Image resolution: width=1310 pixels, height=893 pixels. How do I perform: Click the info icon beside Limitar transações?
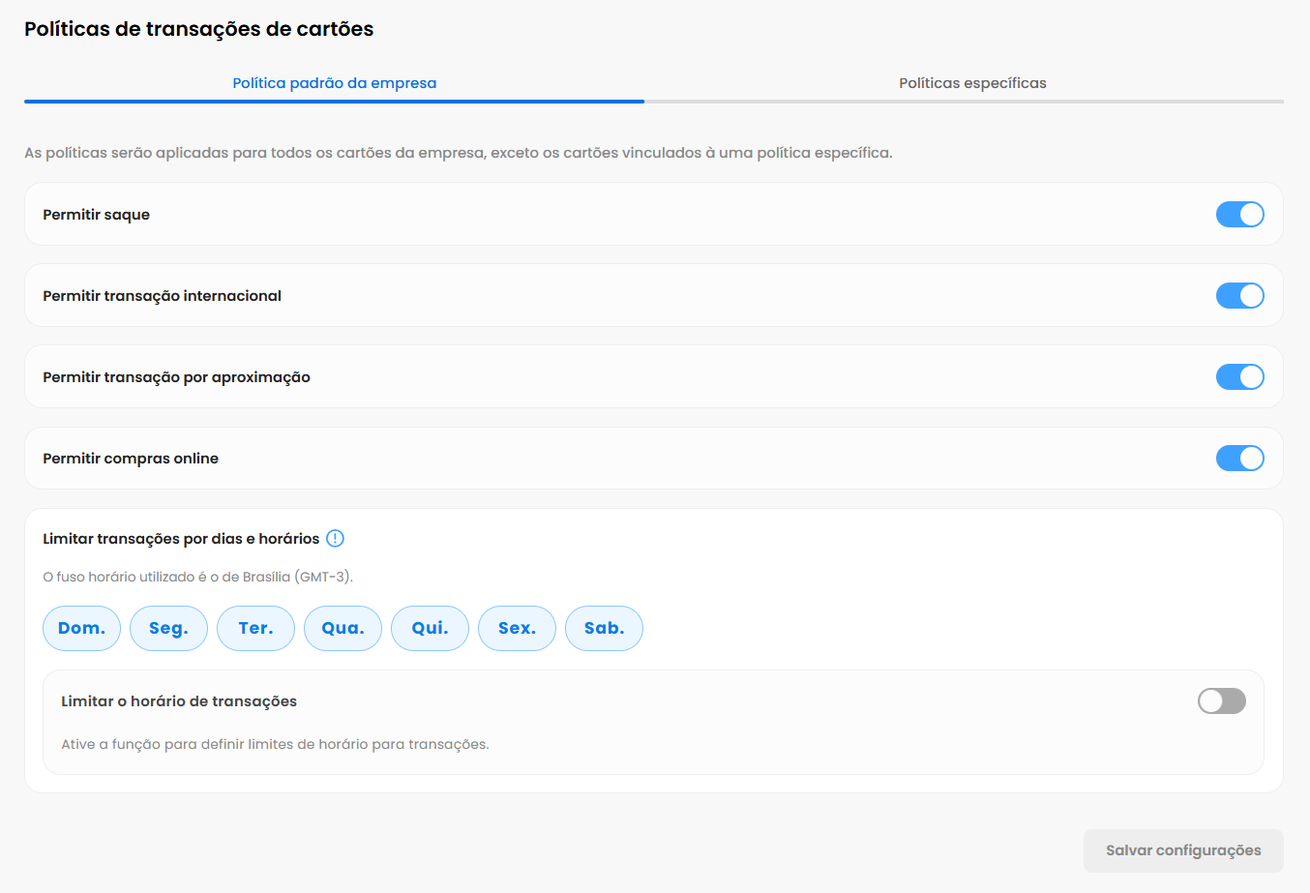[335, 539]
